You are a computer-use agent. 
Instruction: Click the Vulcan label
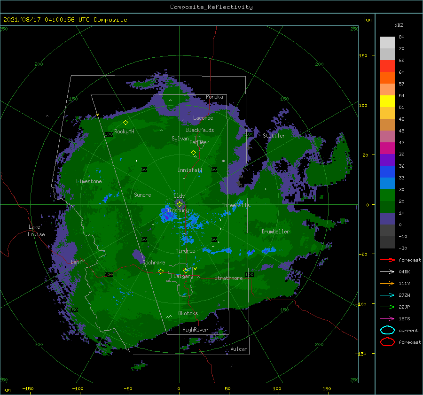point(239,349)
